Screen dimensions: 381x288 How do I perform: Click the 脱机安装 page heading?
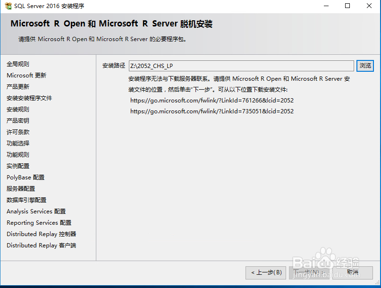point(111,24)
